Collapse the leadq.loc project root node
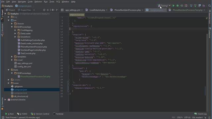 5,14
